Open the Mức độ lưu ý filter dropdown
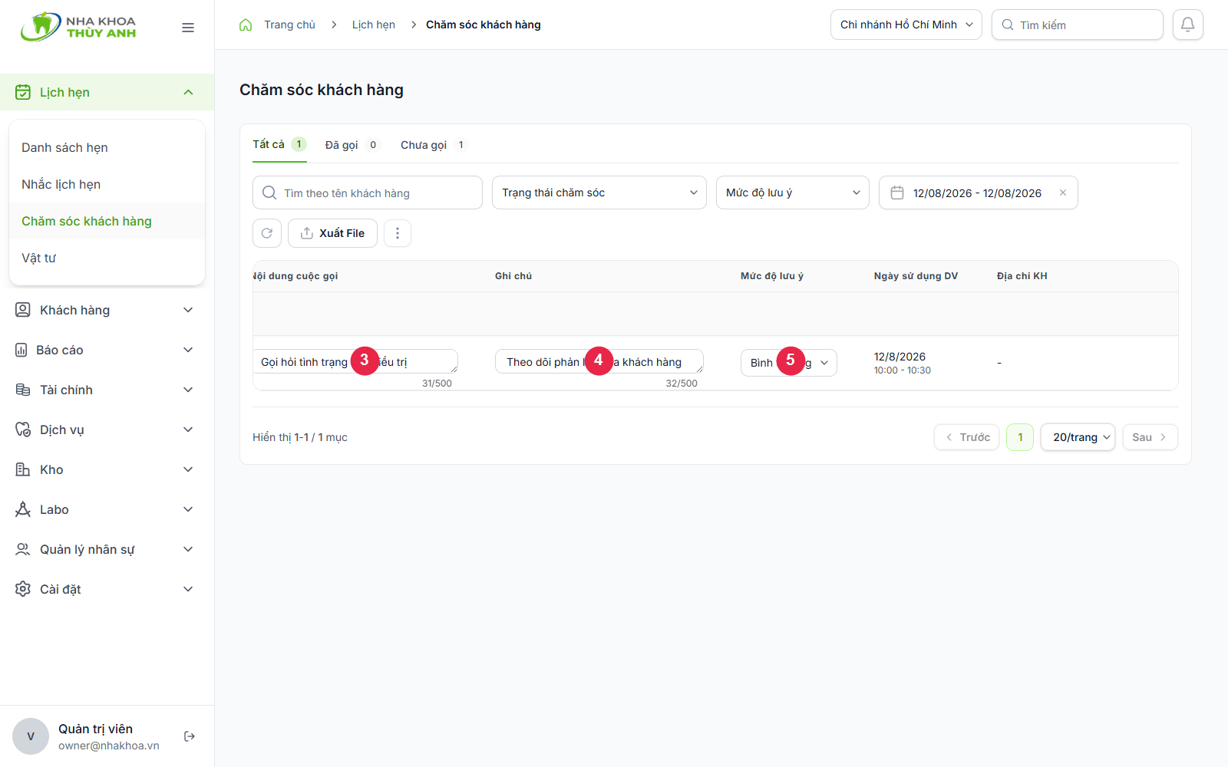Viewport: 1228px width, 767px height. pyautogui.click(x=793, y=193)
